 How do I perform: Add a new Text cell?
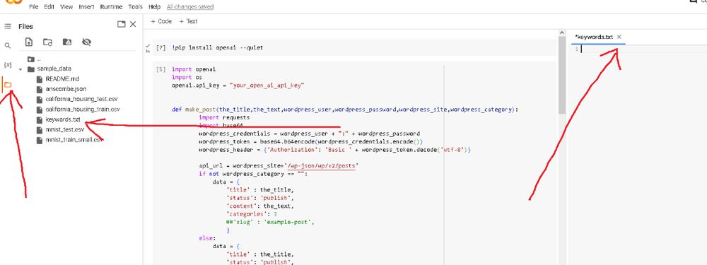click(188, 21)
